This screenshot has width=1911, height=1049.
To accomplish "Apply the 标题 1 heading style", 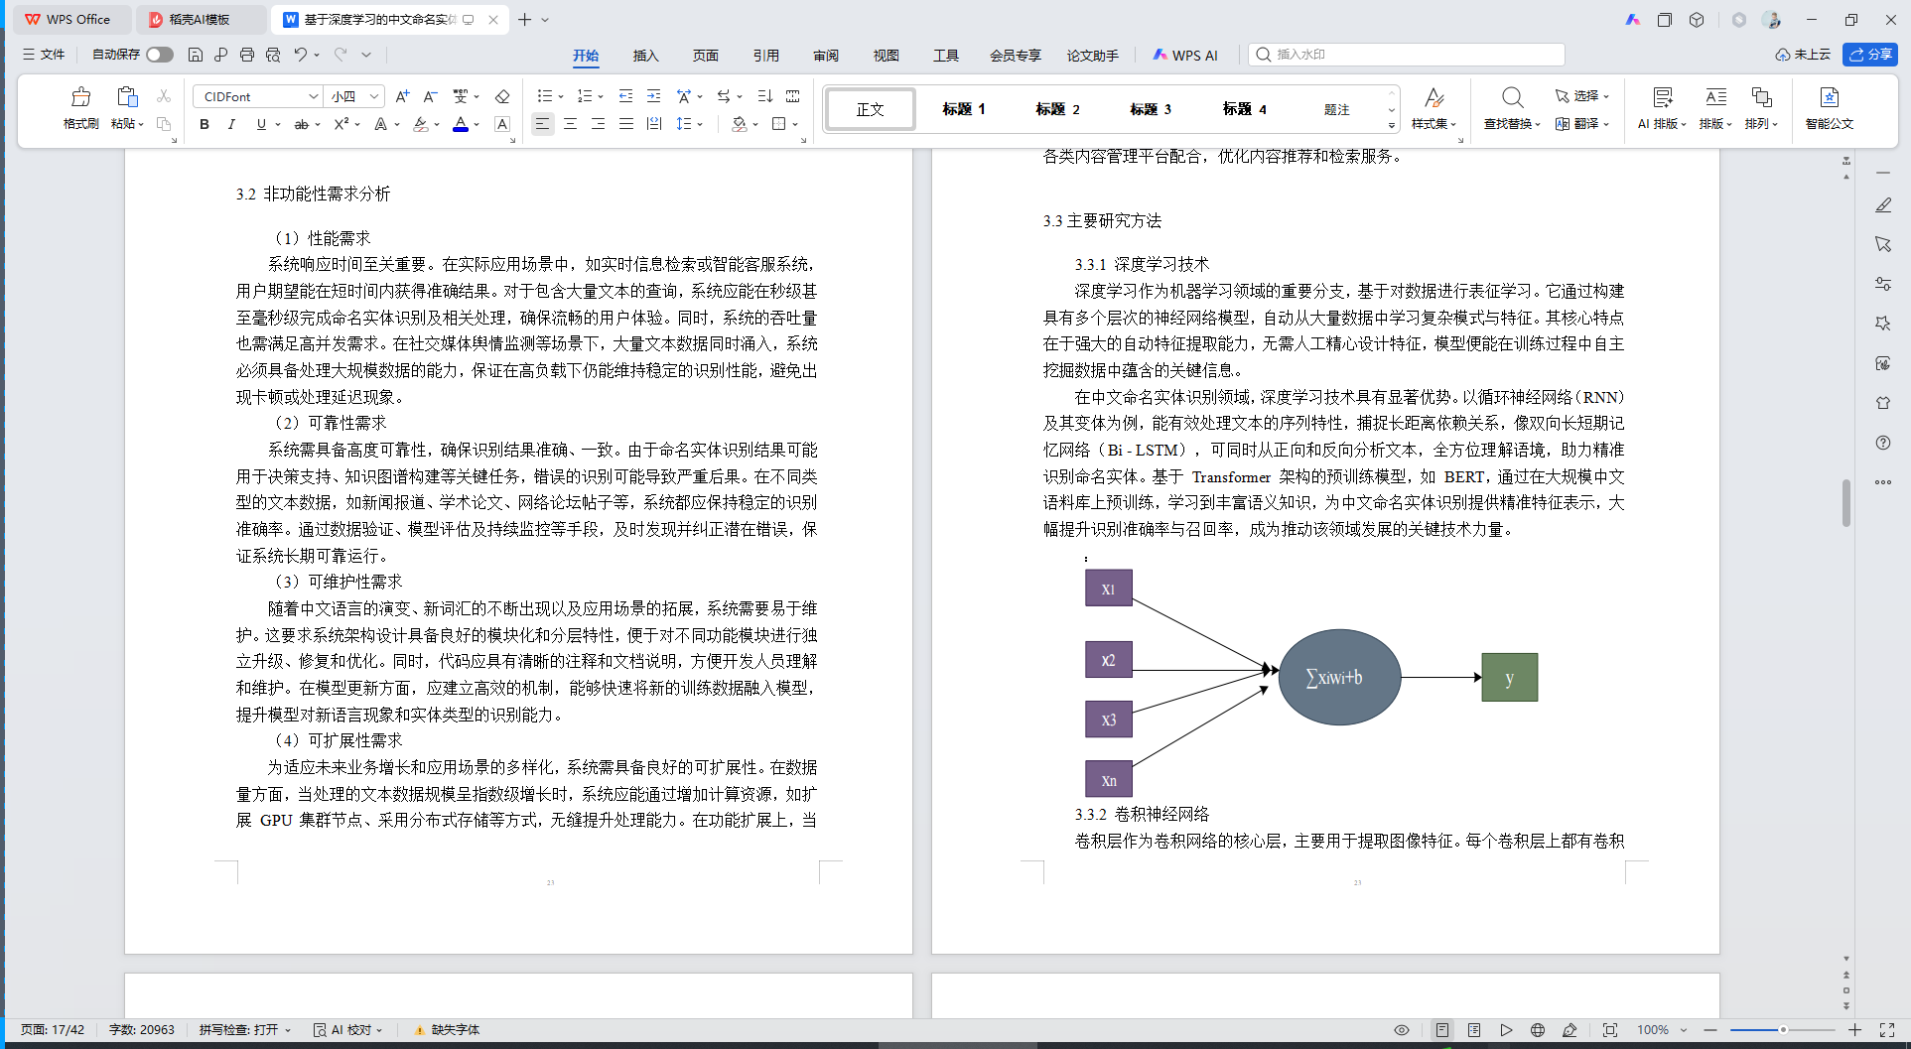I will (x=964, y=109).
